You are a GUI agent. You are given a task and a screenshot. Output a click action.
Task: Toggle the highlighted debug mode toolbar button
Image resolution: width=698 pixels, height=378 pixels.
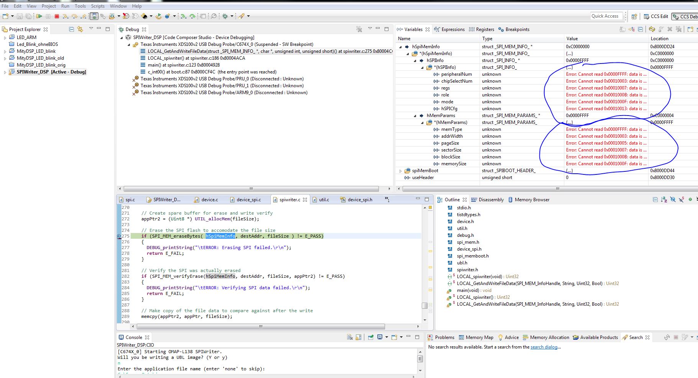pyautogui.click(x=94, y=16)
